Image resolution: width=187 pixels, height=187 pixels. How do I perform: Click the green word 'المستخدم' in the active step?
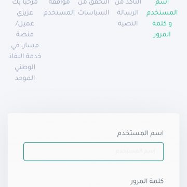click(x=162, y=12)
